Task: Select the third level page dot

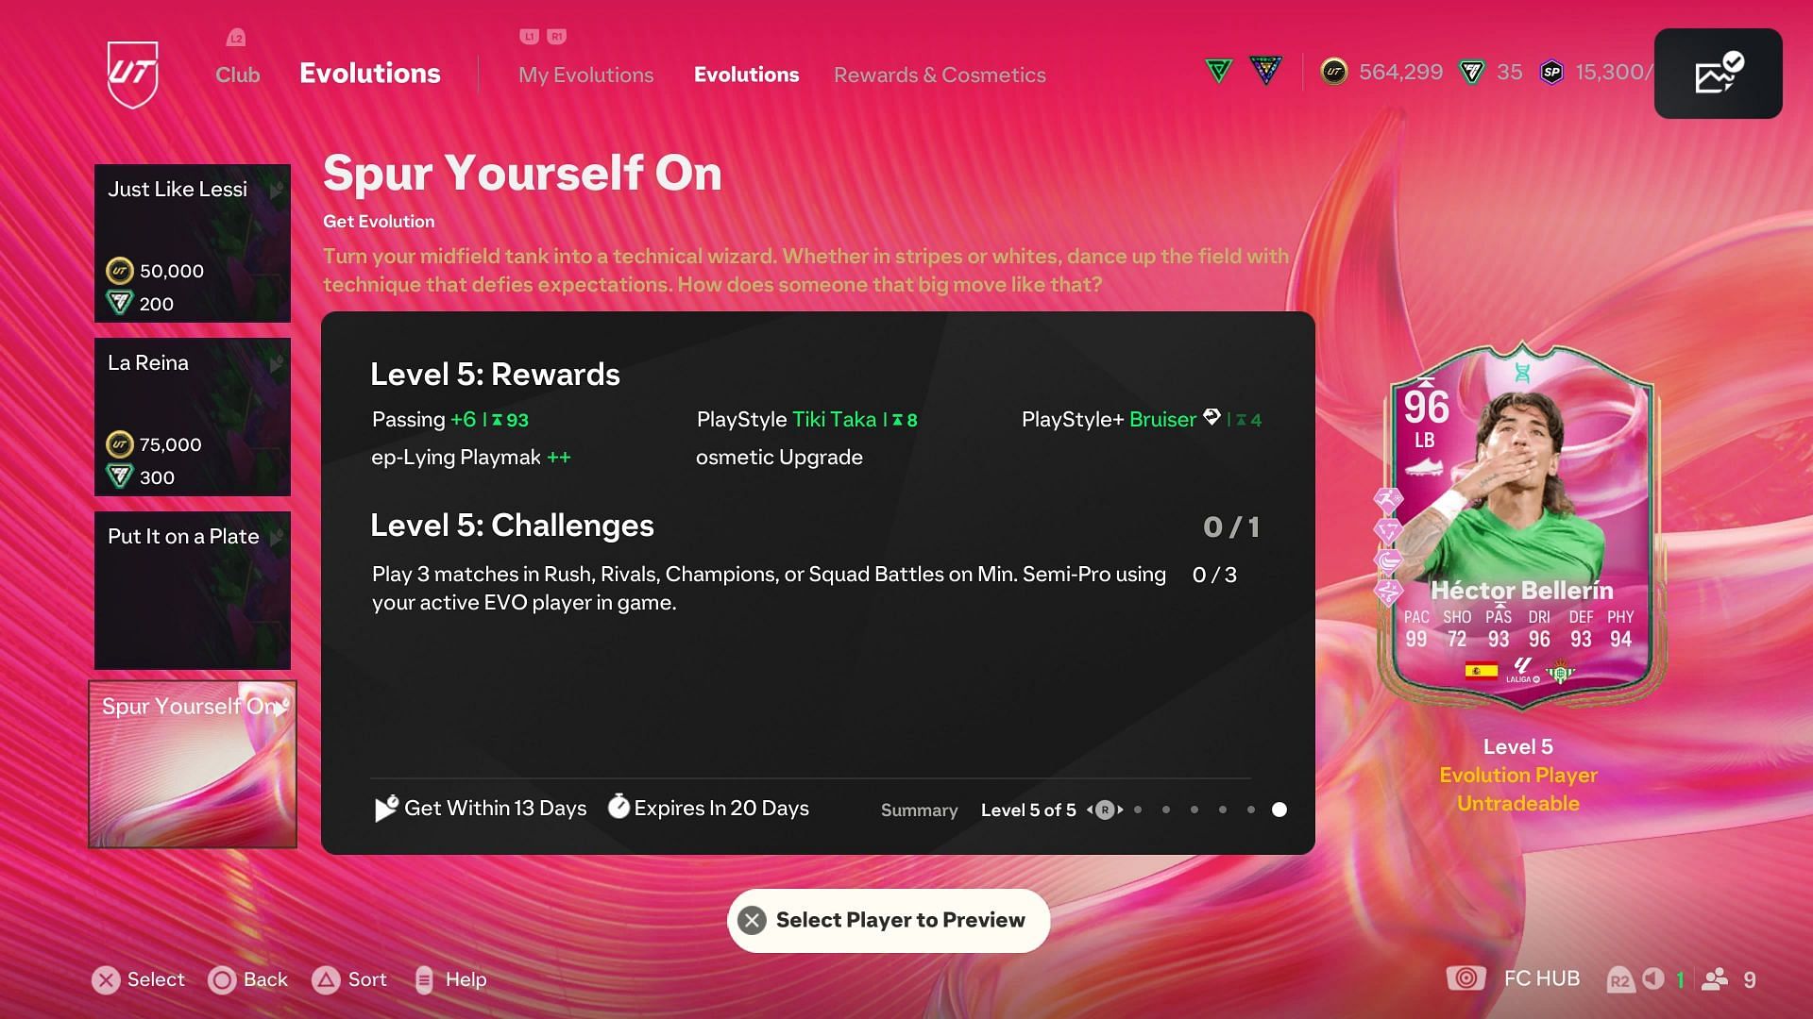Action: pyautogui.click(x=1195, y=810)
